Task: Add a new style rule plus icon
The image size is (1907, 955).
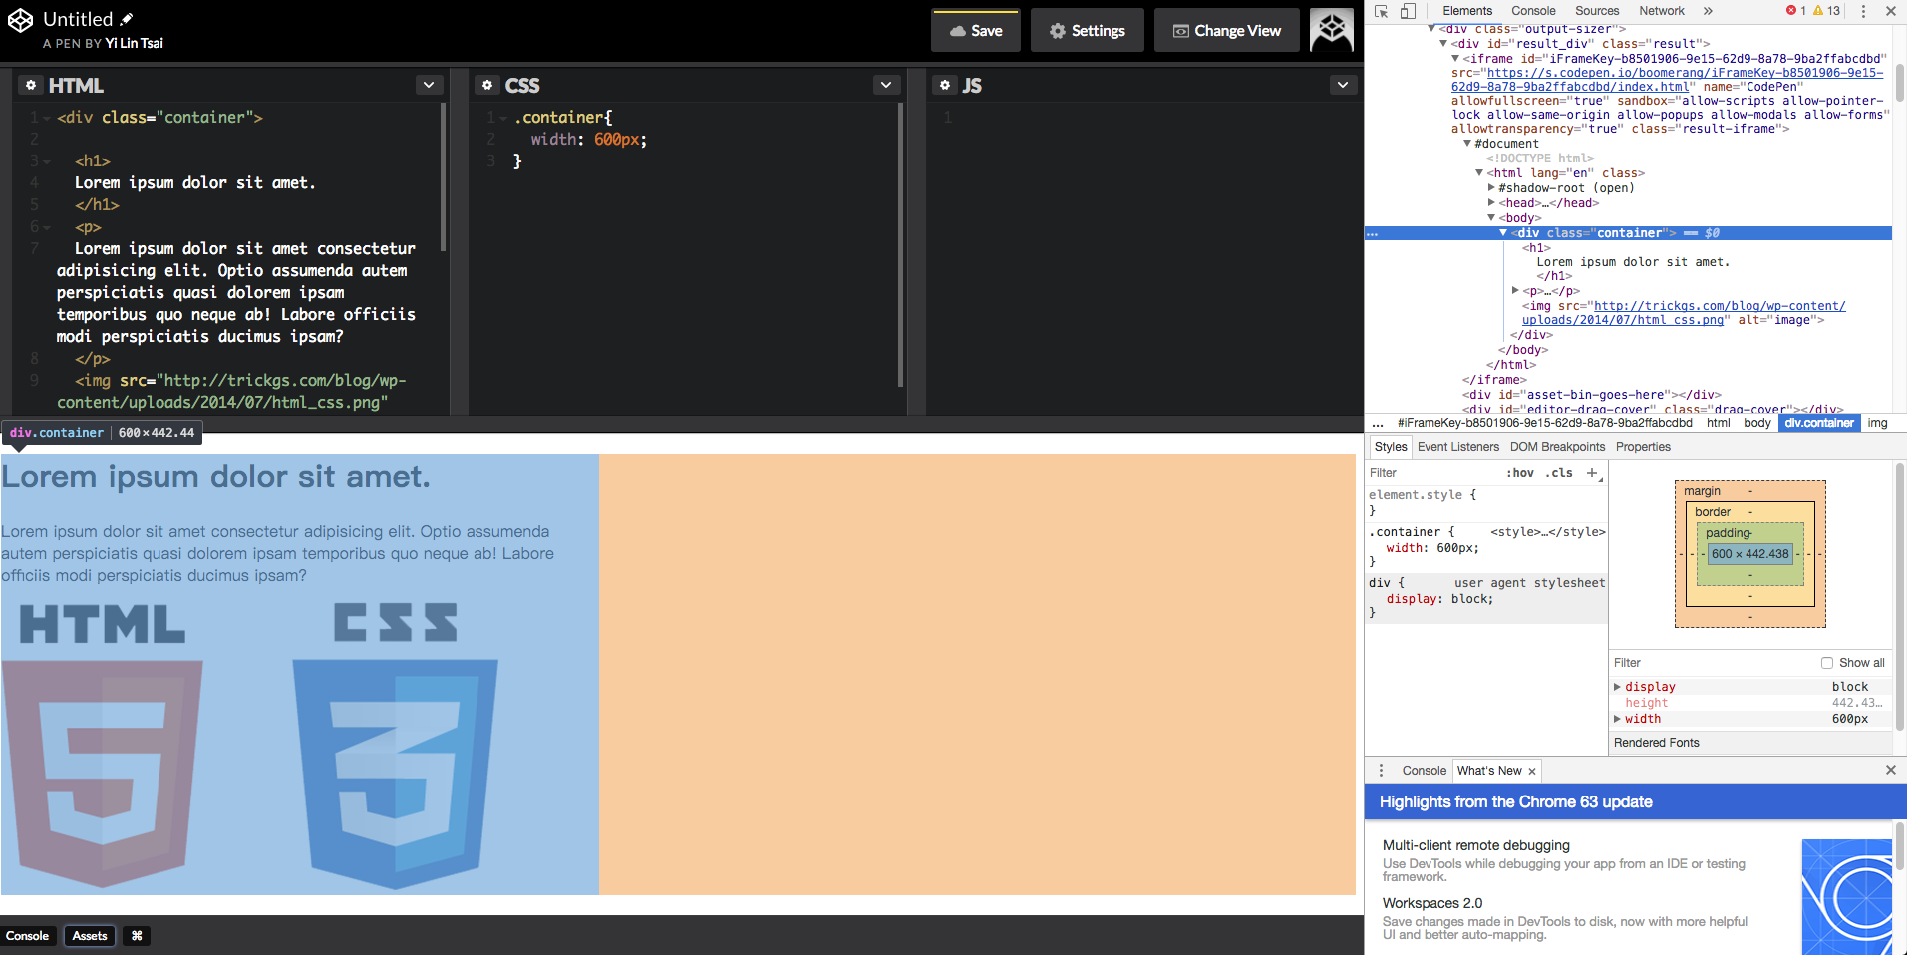Action: pyautogui.click(x=1592, y=473)
